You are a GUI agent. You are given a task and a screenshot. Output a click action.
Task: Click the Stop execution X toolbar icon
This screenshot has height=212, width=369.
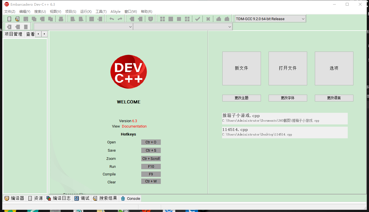[208, 19]
